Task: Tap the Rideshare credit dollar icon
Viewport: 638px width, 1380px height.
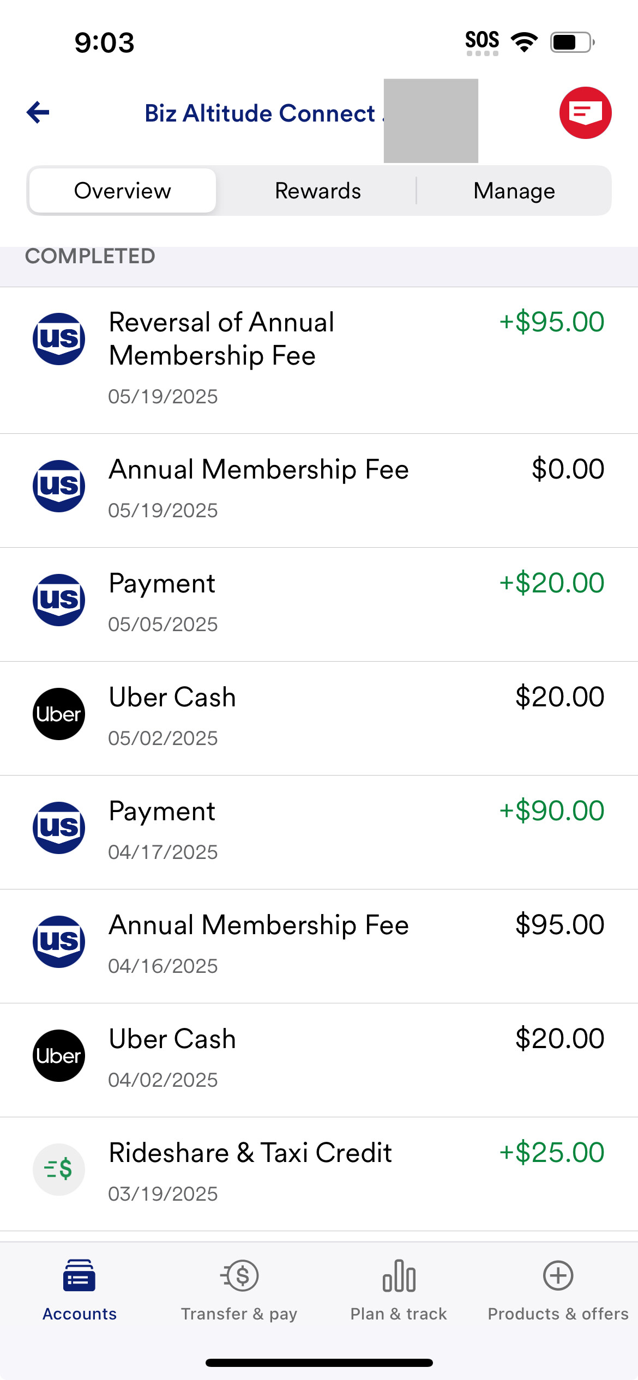Action: click(59, 1169)
